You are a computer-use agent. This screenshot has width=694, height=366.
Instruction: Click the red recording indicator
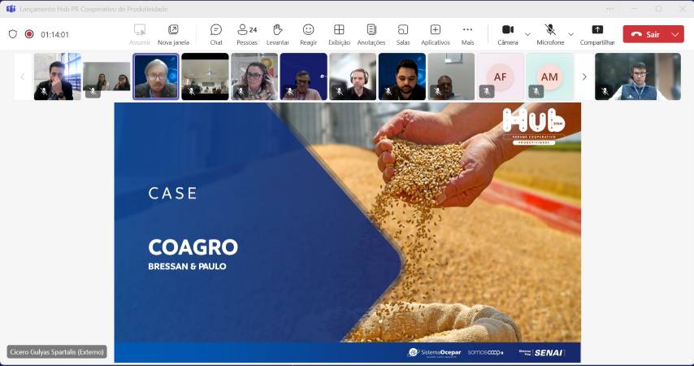click(29, 34)
